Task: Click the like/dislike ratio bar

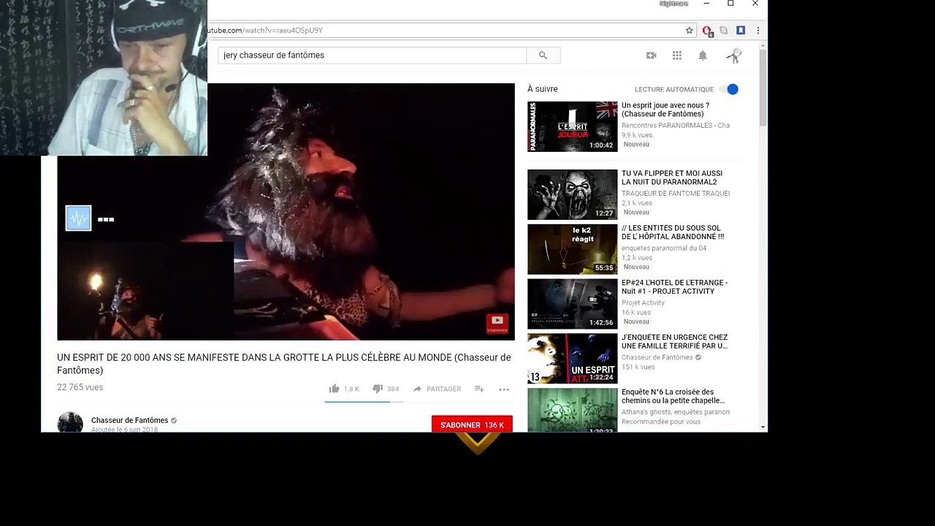Action: [364, 401]
